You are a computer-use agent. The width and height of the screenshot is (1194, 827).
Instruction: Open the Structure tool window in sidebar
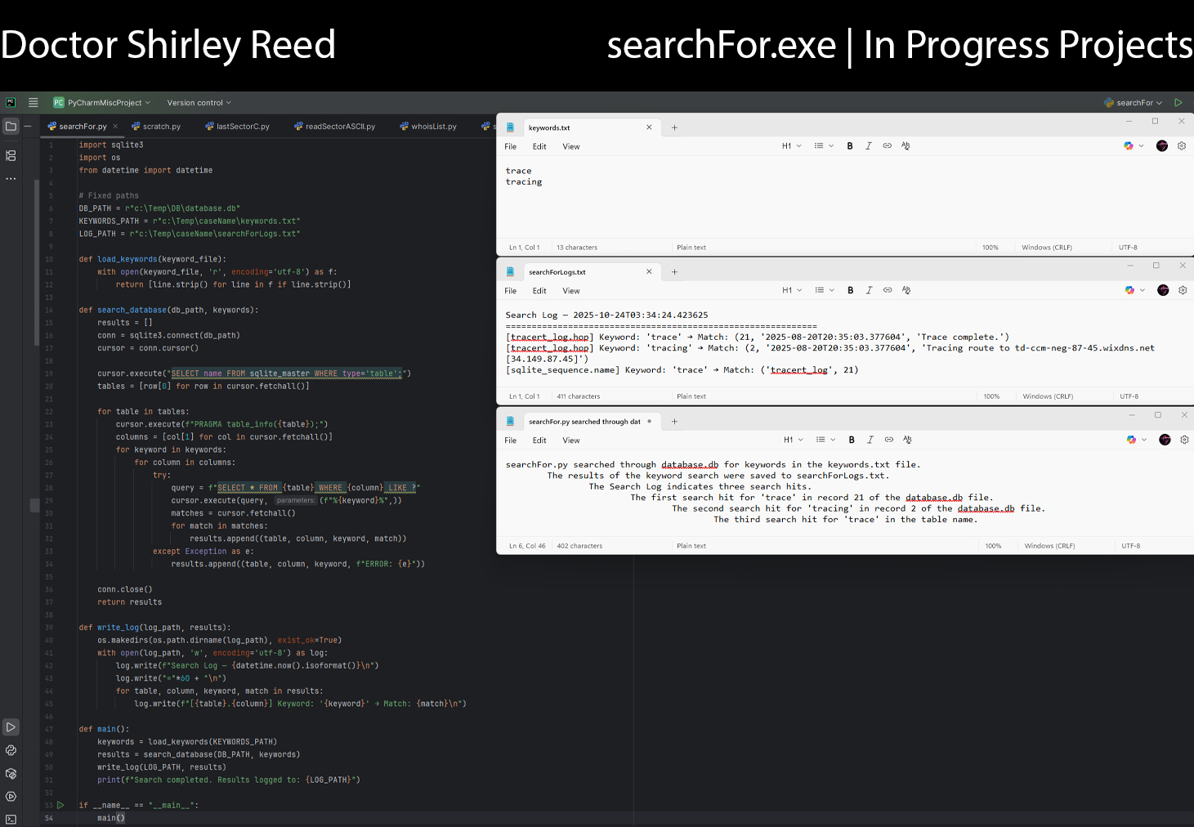[x=11, y=155]
